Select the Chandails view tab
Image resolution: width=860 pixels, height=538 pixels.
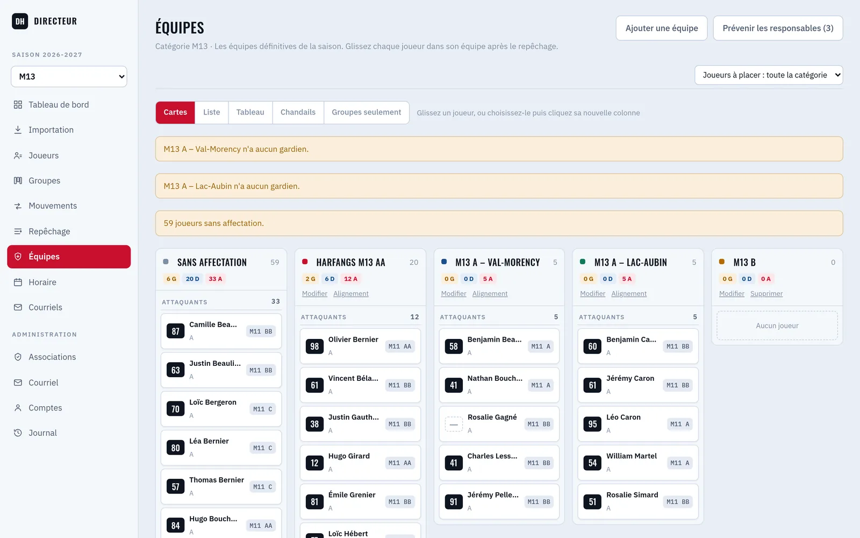pos(298,112)
